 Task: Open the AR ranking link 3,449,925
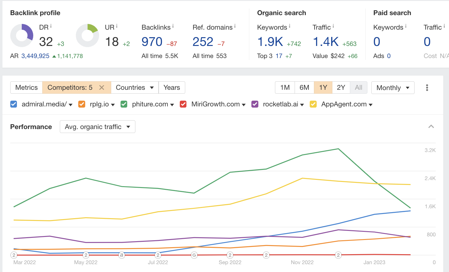(35, 56)
